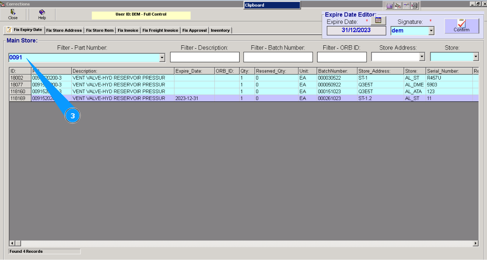Viewport: 487px width, 261px height.
Task: Open the Fix Invoice tab
Action: (128, 31)
